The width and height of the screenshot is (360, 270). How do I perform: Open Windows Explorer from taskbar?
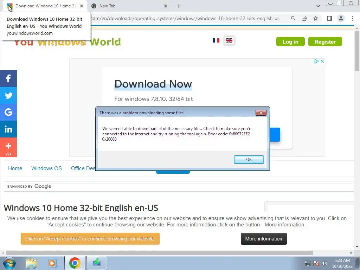click(x=31, y=263)
